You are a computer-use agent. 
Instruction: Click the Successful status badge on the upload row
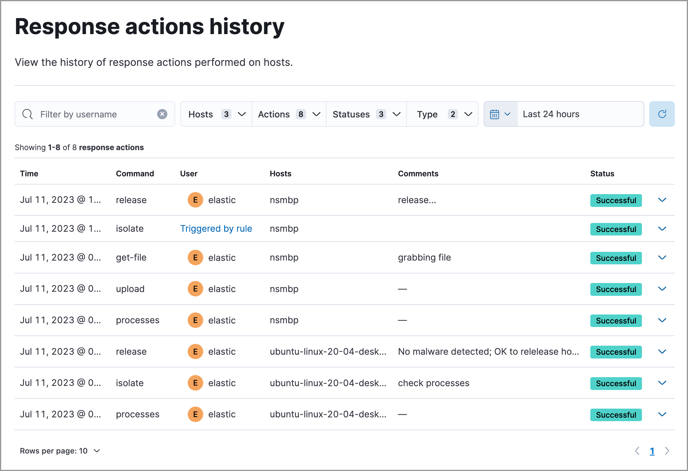tap(616, 289)
